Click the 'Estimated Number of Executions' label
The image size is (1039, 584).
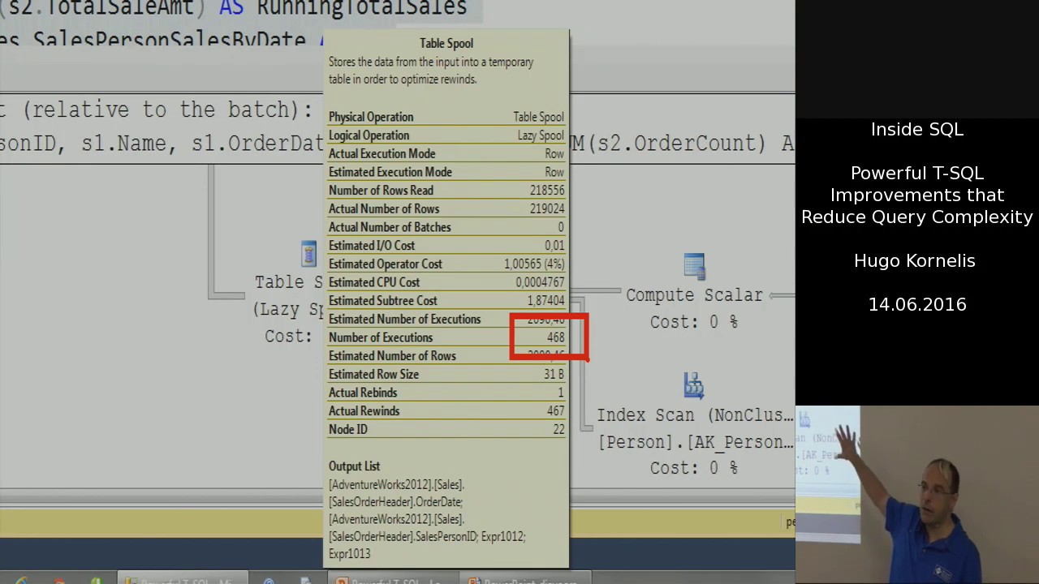pos(404,319)
